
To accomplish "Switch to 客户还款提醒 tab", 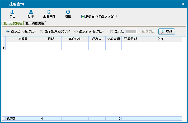I will pos(12,23).
